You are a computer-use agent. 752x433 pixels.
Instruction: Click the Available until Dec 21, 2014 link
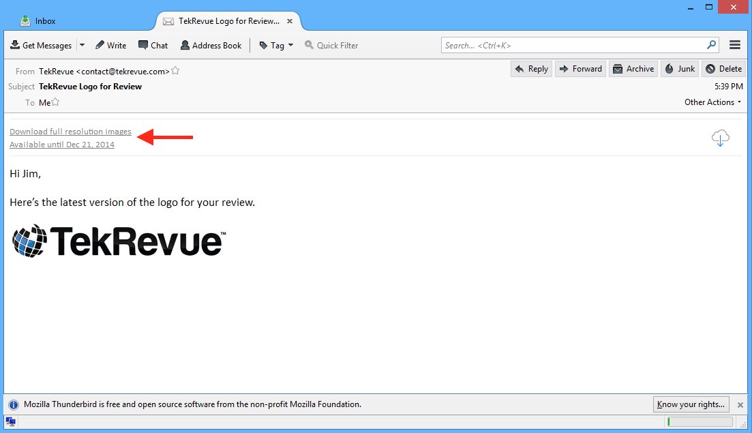(x=62, y=145)
